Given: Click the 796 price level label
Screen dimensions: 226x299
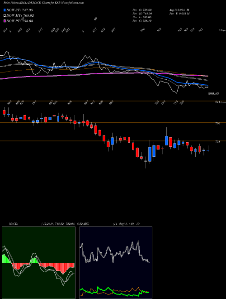Looking at the screenshot, I should [217, 124].
